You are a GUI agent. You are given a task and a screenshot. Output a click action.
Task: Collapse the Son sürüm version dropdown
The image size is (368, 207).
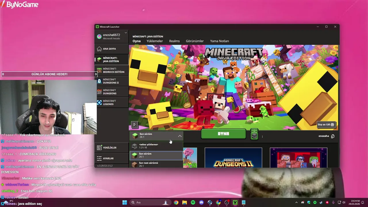point(180,136)
